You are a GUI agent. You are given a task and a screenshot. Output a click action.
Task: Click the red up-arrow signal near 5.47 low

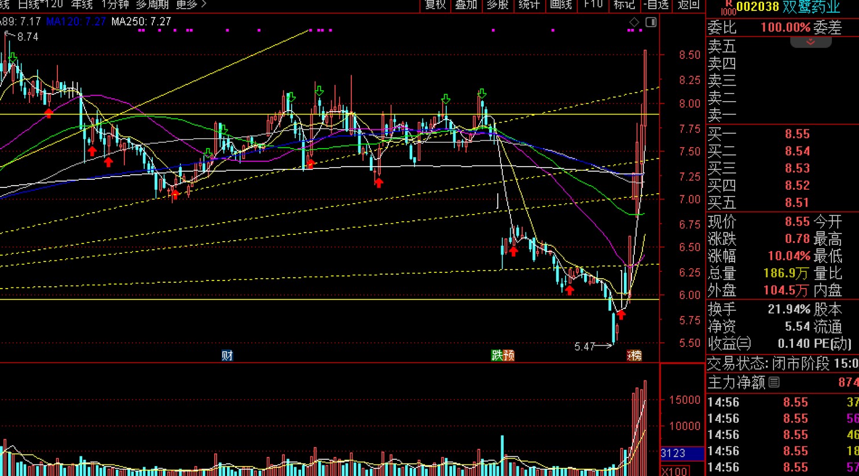pos(621,315)
